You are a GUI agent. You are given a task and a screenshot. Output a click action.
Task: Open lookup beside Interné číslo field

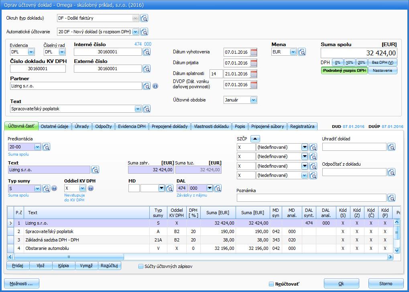(147, 52)
